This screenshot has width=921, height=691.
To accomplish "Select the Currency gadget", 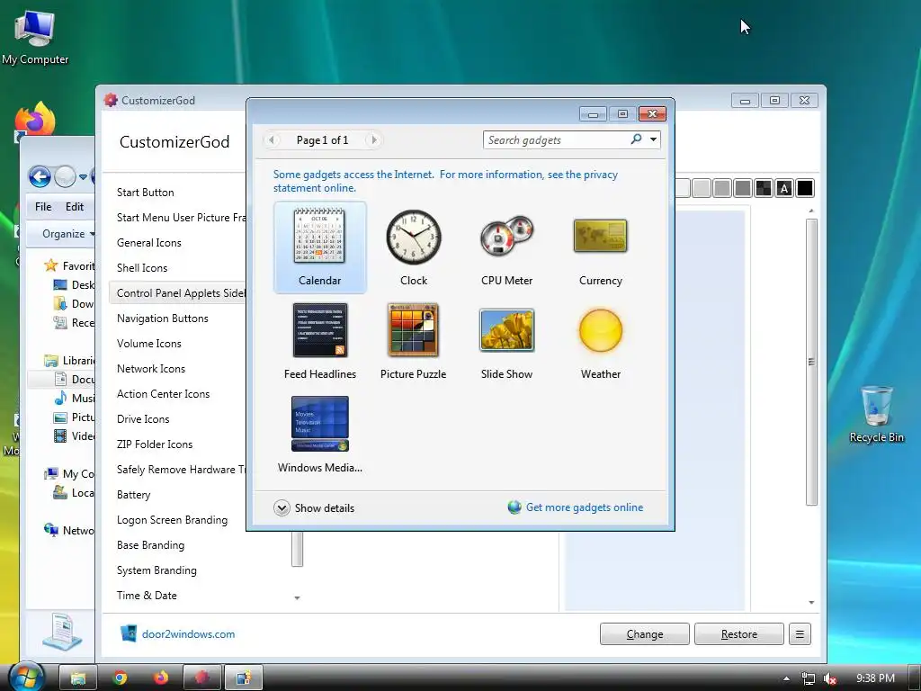I will [600, 247].
